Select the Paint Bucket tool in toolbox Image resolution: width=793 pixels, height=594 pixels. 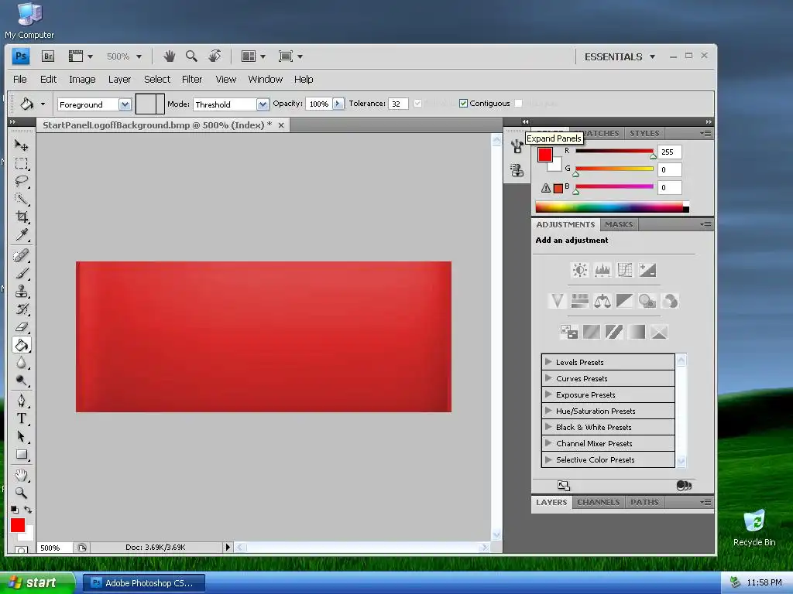tap(21, 345)
